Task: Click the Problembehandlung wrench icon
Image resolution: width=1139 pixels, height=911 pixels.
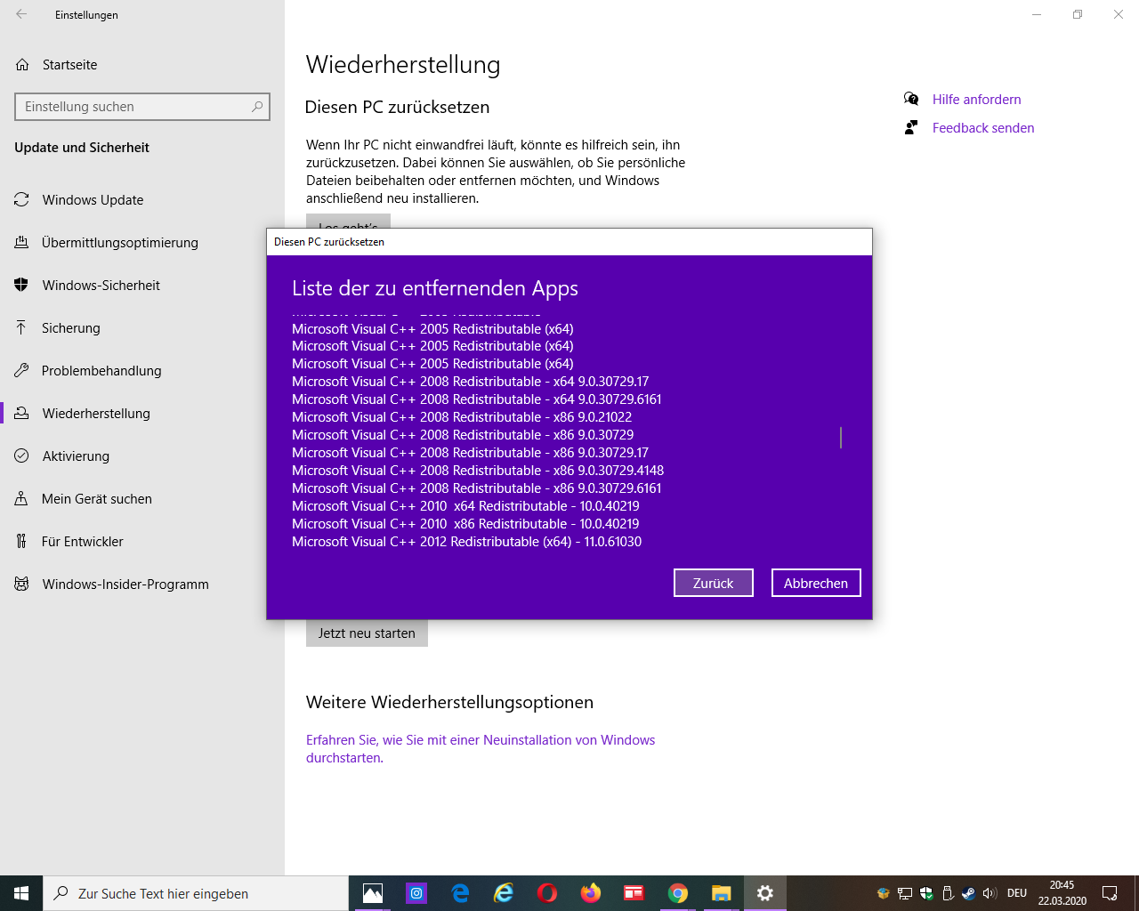Action: click(x=21, y=371)
